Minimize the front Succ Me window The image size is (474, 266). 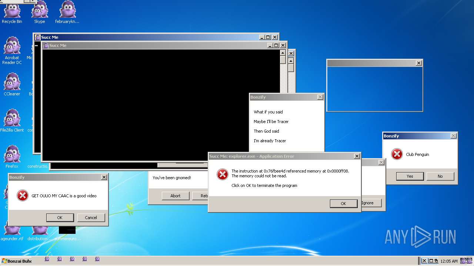[270, 45]
